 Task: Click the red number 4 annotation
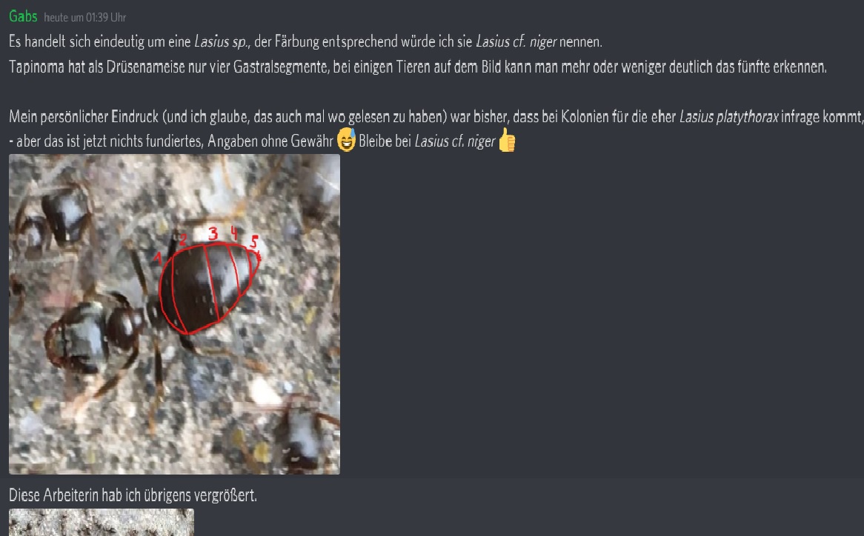234,232
